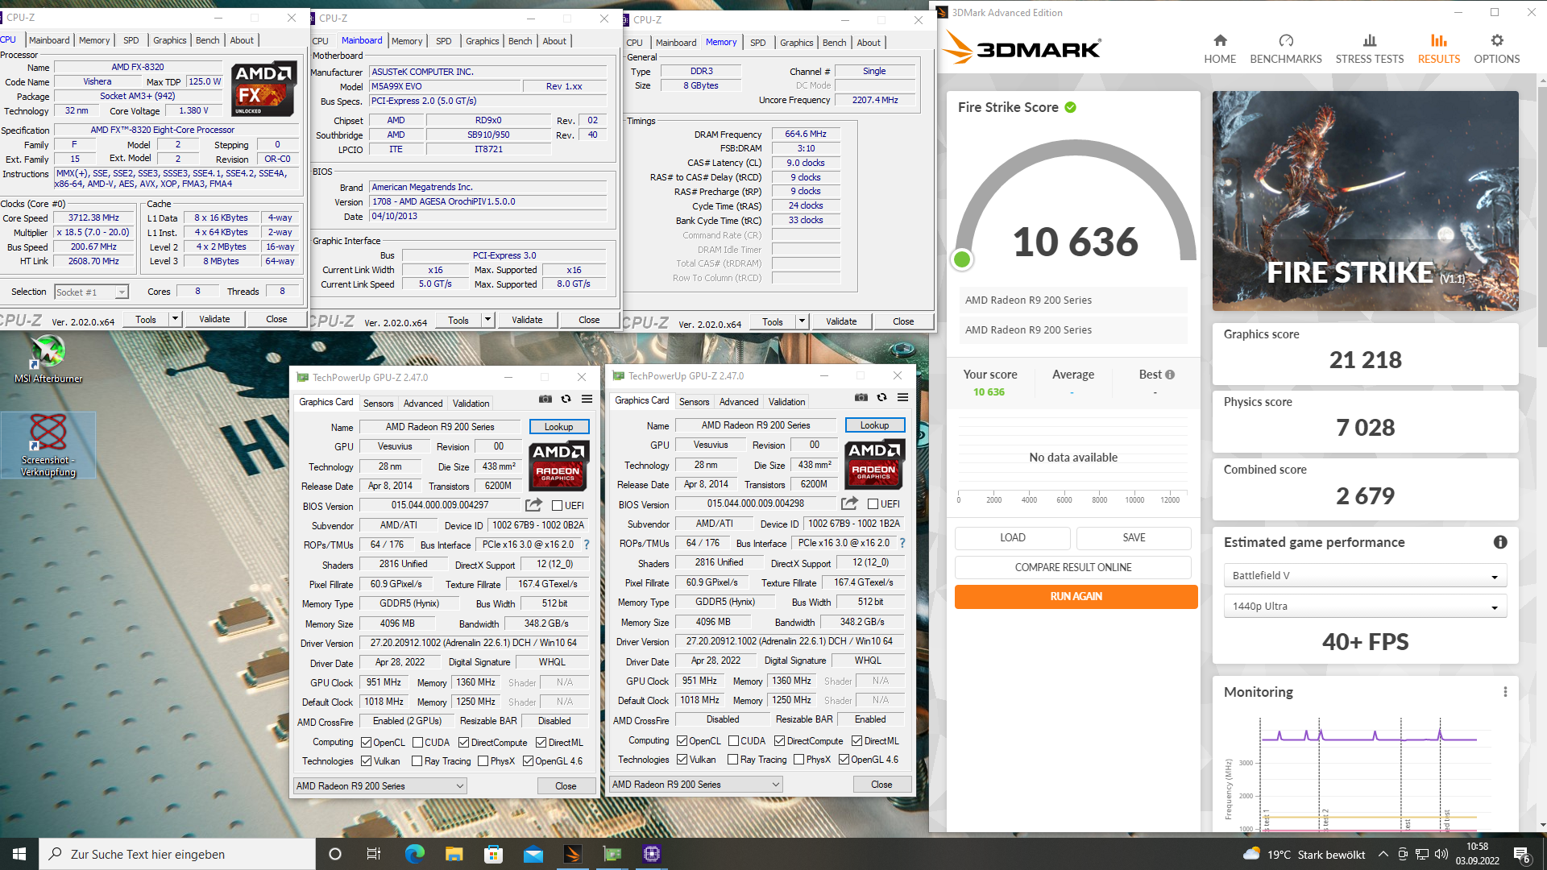The width and height of the screenshot is (1547, 870).
Task: Click 3DMark window vertical scrollbar
Action: click(1542, 217)
